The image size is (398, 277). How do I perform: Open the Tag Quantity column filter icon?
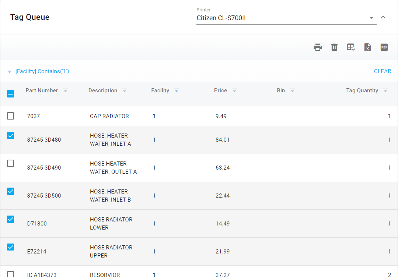[x=385, y=90]
